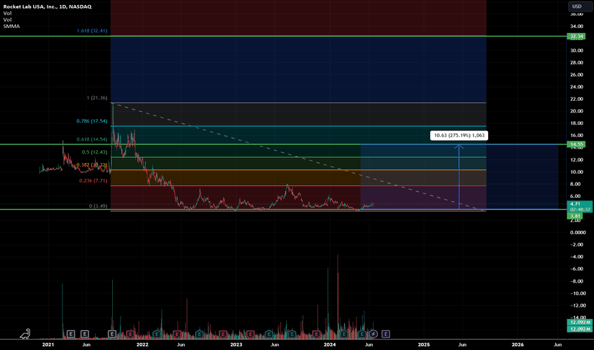The width and height of the screenshot is (594, 350).
Task: Click the 0.5 (12.43) Fibonacci label
Action: pos(95,152)
